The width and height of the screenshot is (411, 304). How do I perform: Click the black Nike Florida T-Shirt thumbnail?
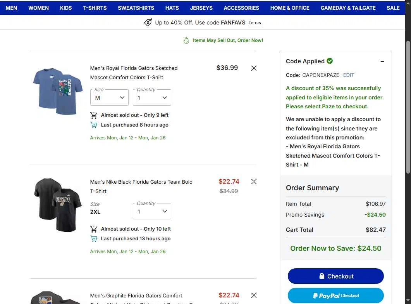pos(58,205)
